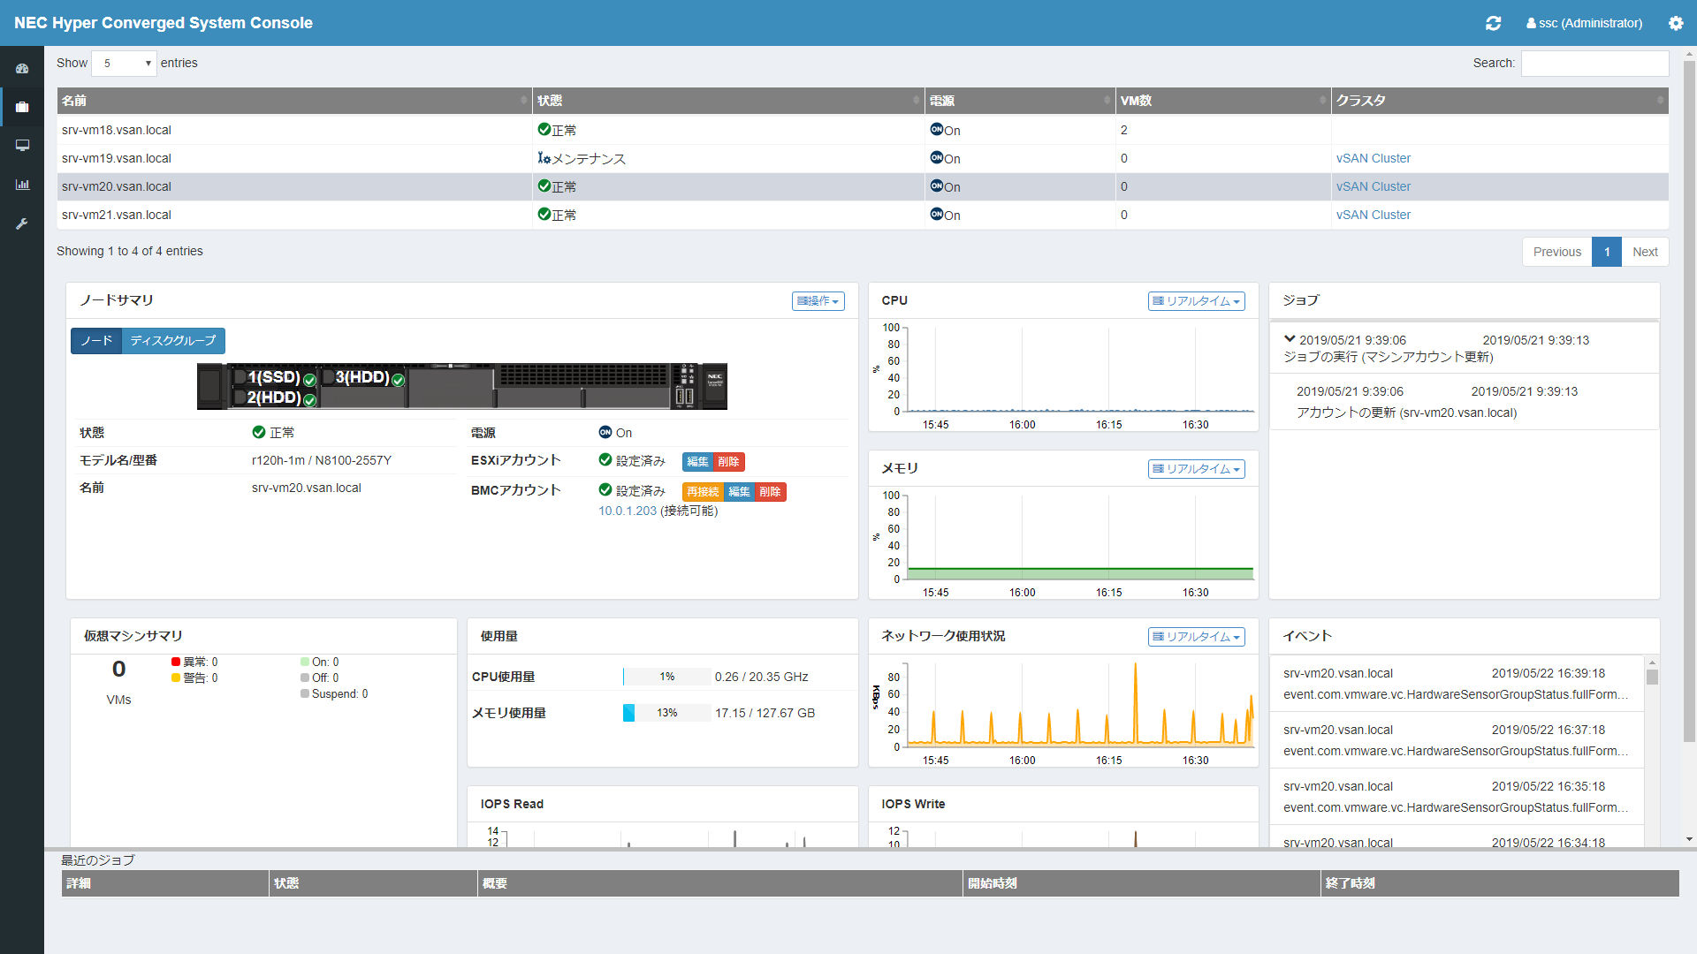This screenshot has height=954, width=1697.
Task: Sort table by 名前 column
Action: click(x=294, y=101)
